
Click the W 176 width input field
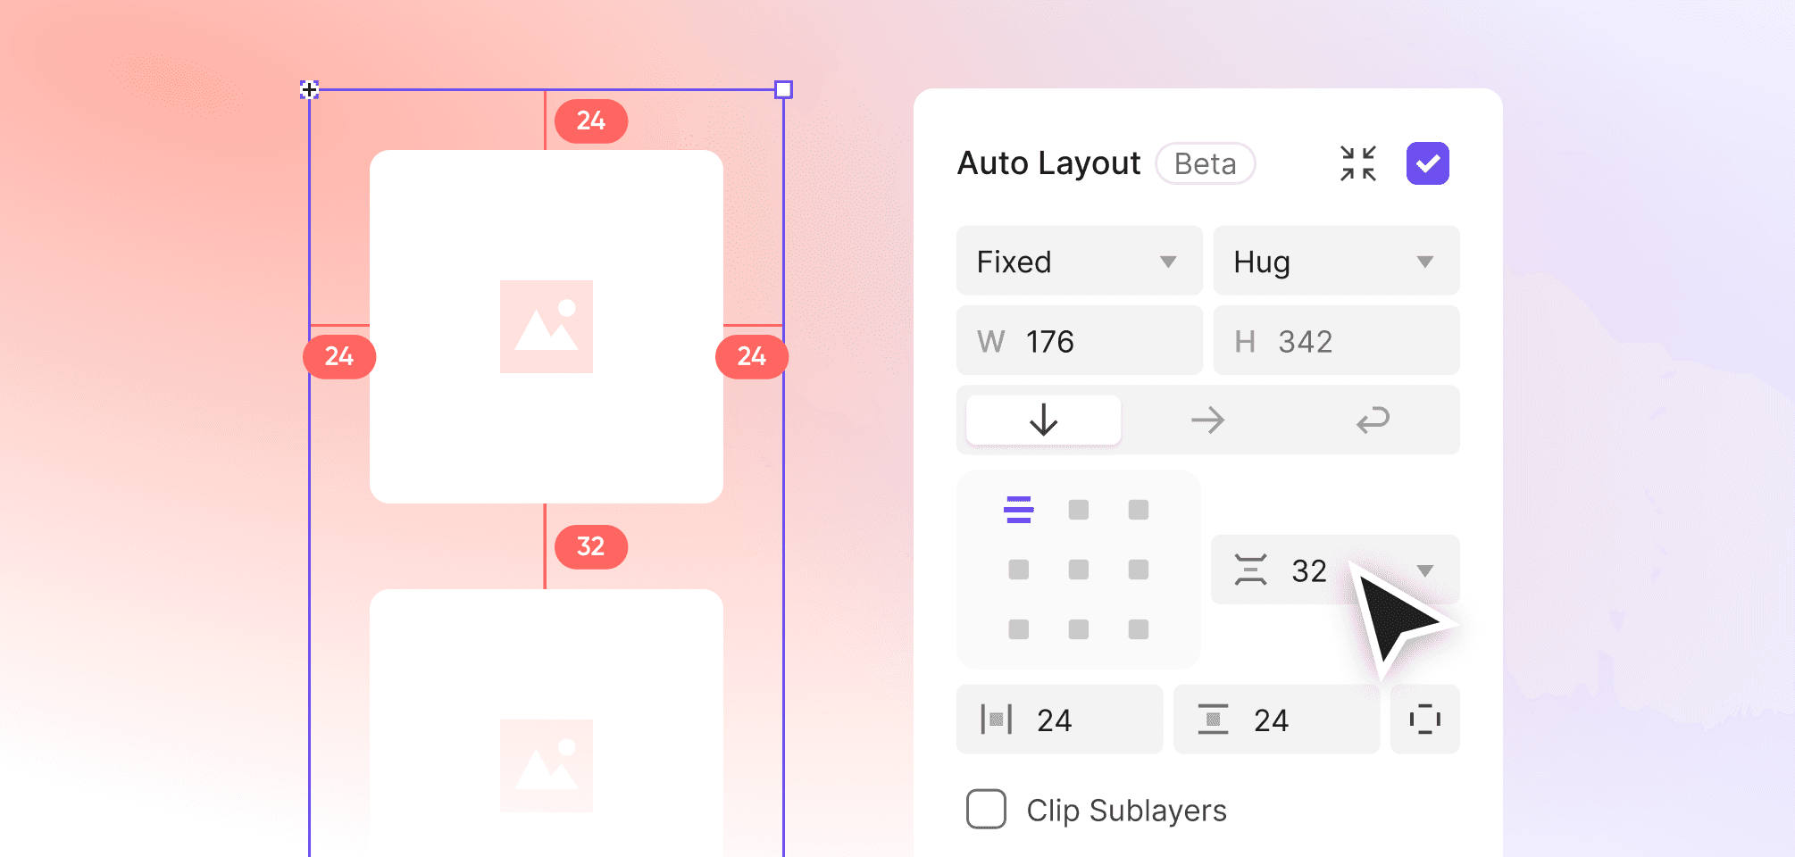[x=1079, y=340]
